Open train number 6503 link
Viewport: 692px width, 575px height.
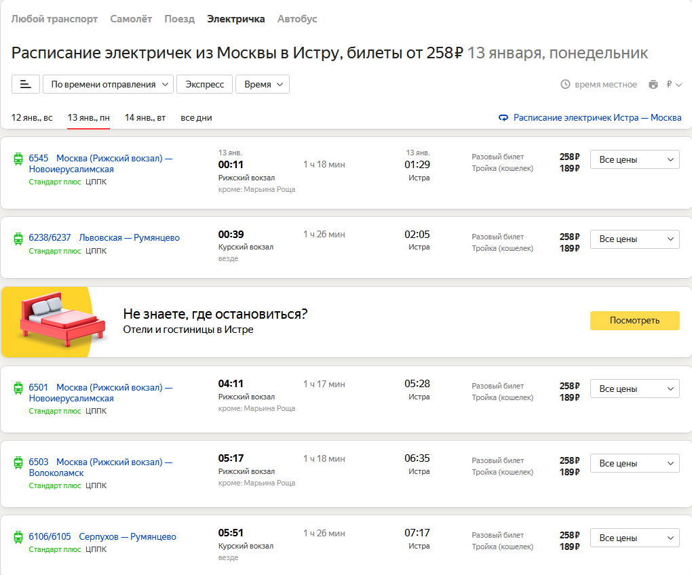[x=39, y=462]
